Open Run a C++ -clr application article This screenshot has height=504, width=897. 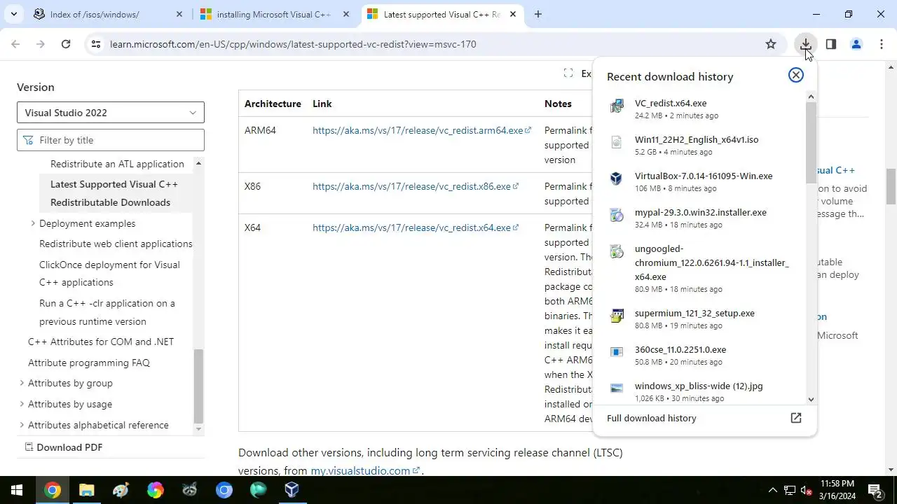pyautogui.click(x=107, y=312)
